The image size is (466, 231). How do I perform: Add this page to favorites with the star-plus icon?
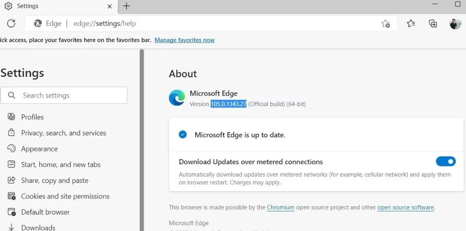pos(385,23)
